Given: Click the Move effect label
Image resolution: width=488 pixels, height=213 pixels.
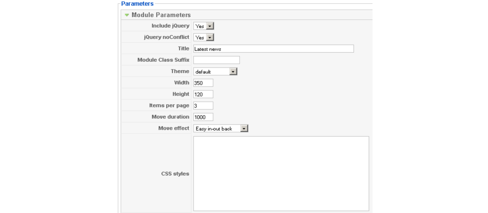Looking at the screenshot, I should click(x=174, y=128).
